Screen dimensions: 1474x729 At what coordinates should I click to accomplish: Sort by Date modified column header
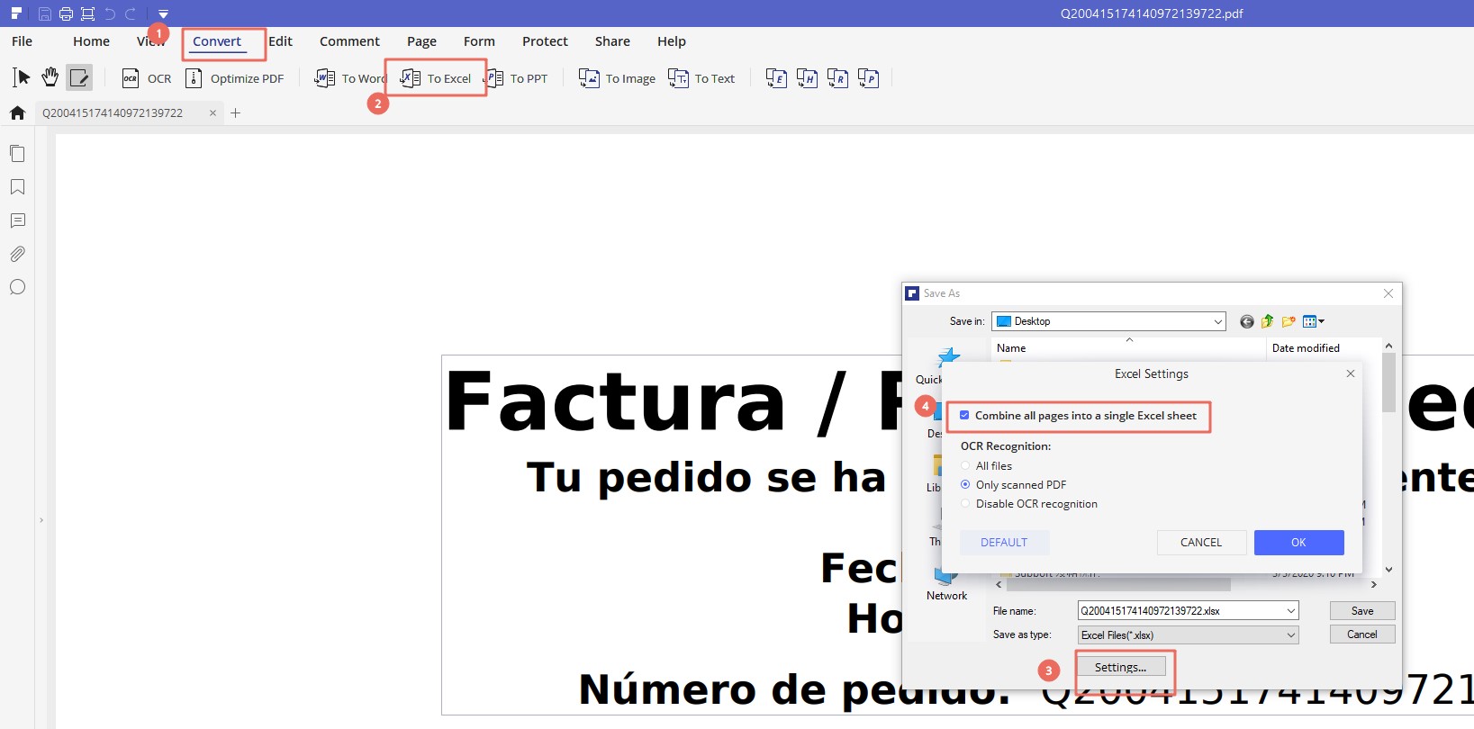coord(1306,348)
